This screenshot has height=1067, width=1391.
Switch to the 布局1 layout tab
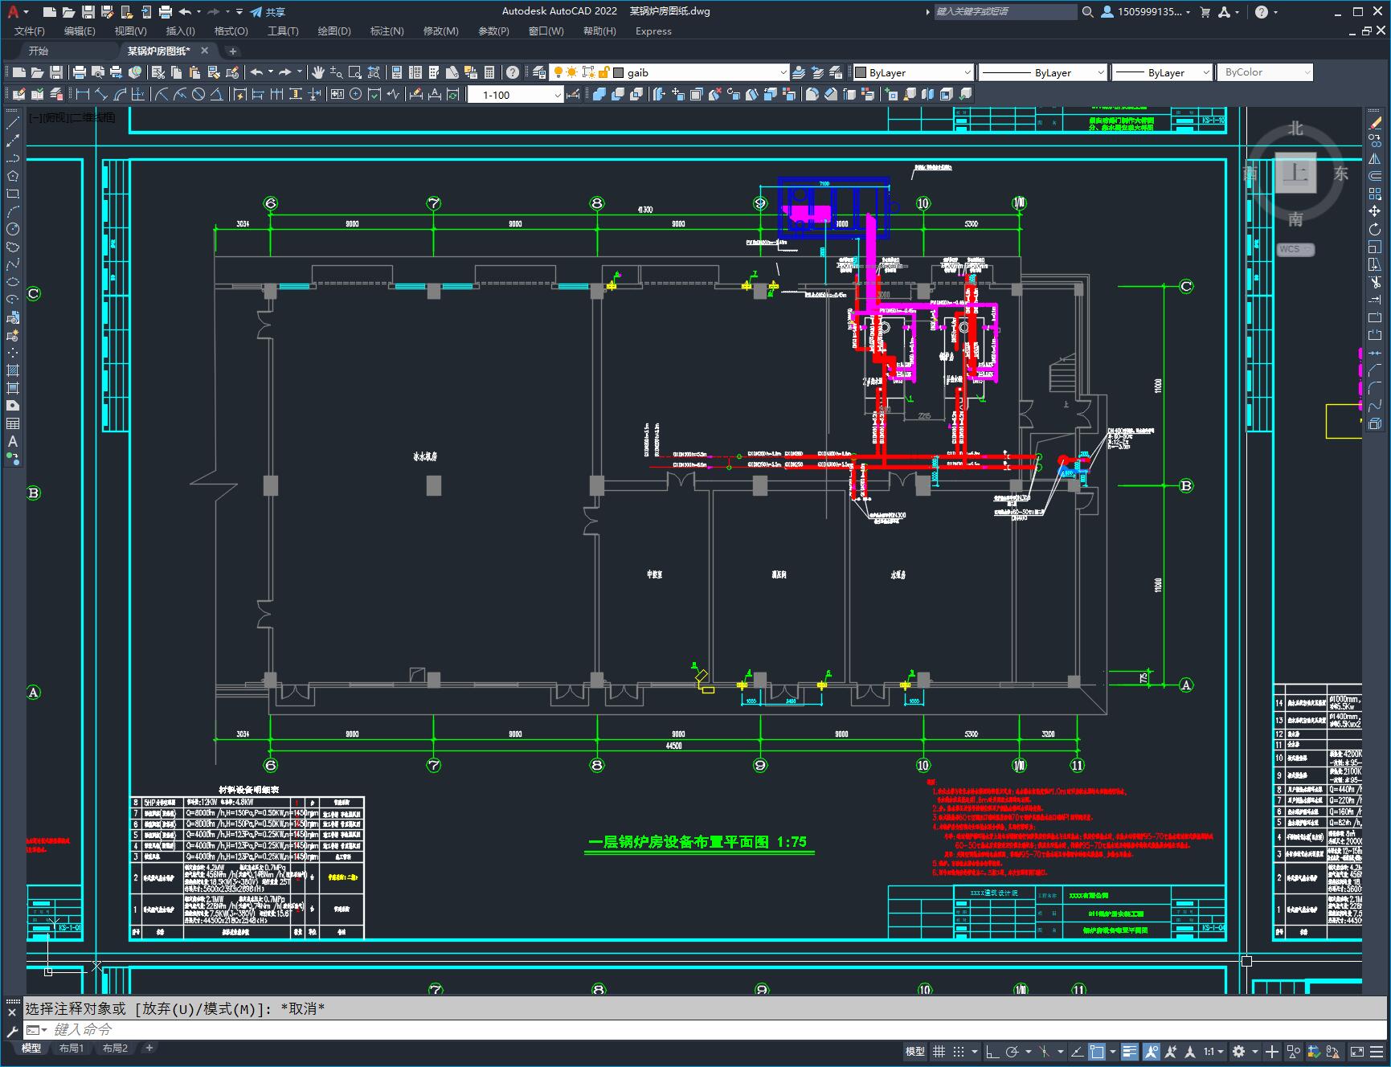tap(72, 1048)
